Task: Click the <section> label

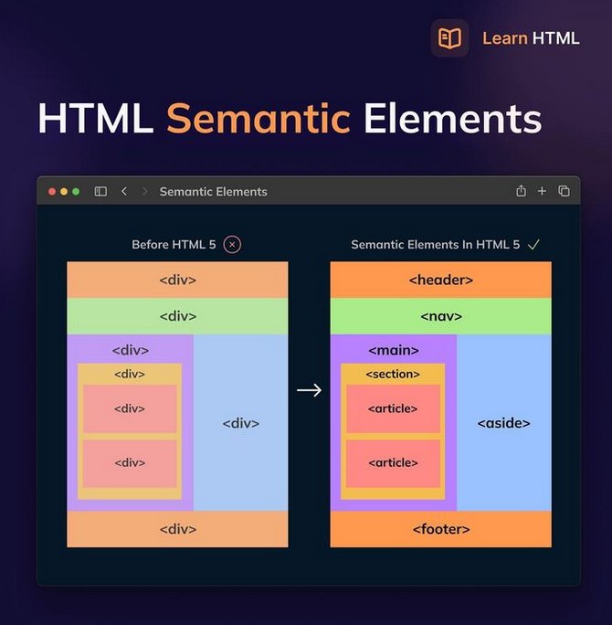Action: [393, 374]
